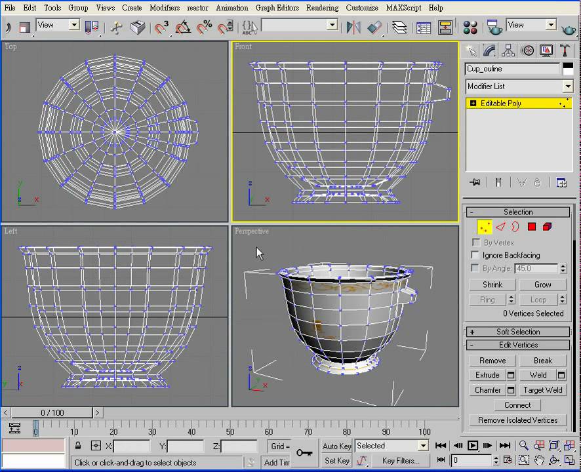Open the Cup_ouline object color swatch
Viewport: 581px width, 472px height.
(568, 69)
